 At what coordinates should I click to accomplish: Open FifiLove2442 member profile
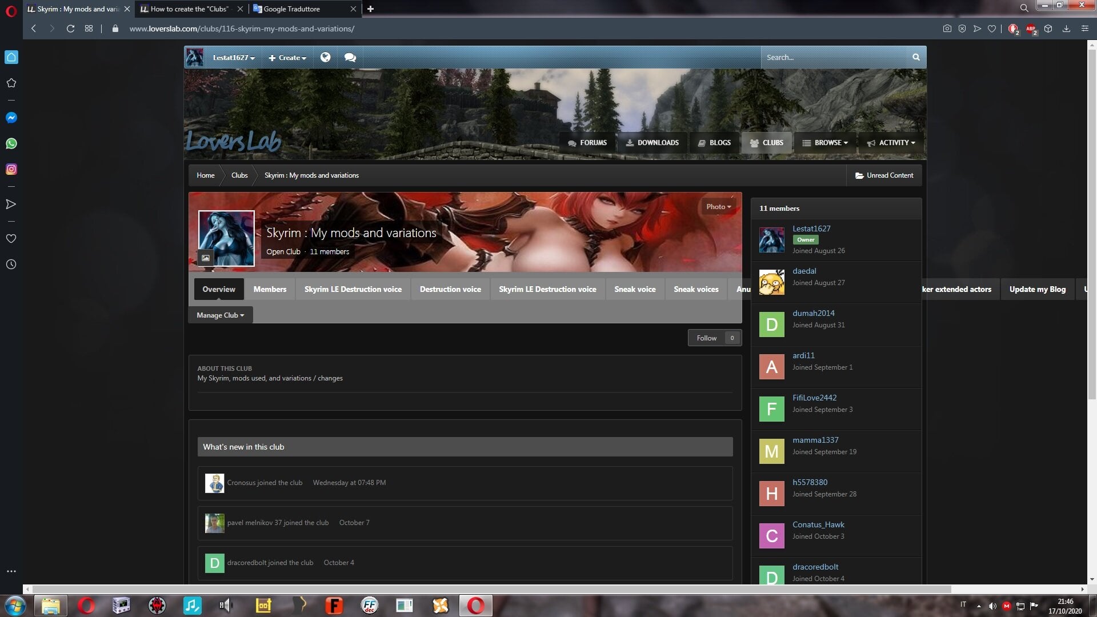pos(814,398)
